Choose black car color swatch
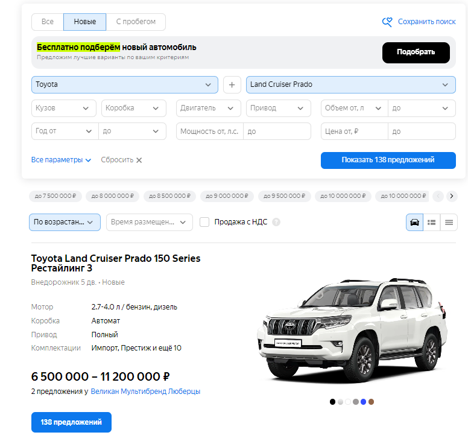468x441 pixels. pos(332,402)
